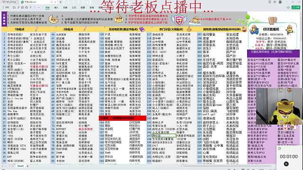Click the black round record button
Screen dimensions: 303x170
point(286,164)
